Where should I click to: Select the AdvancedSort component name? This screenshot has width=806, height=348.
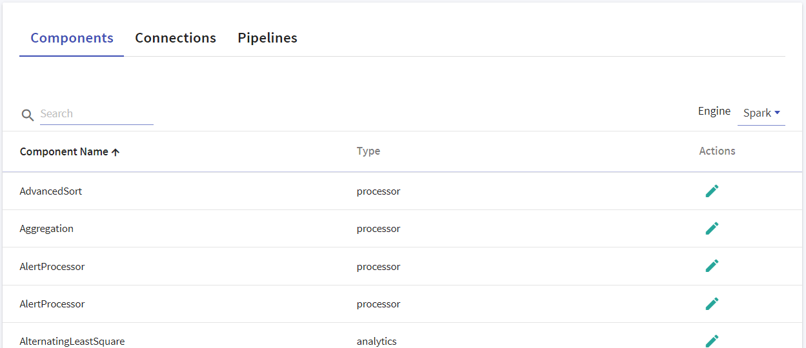point(51,191)
